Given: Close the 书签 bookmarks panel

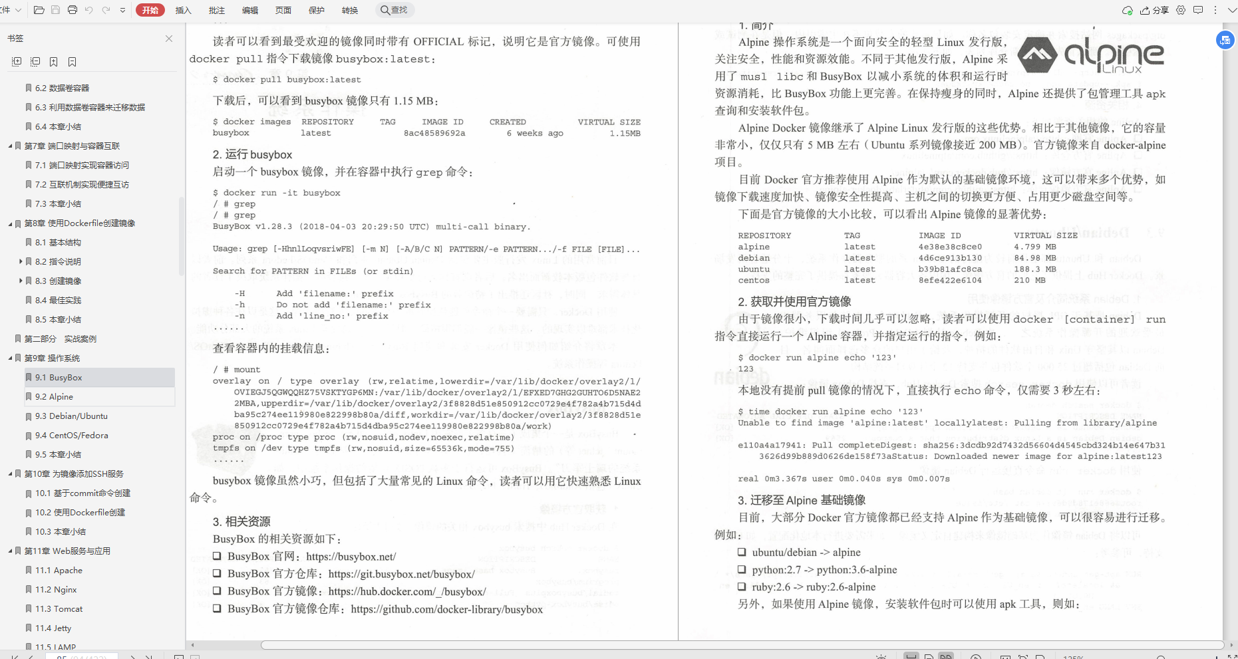Looking at the screenshot, I should 169,39.
